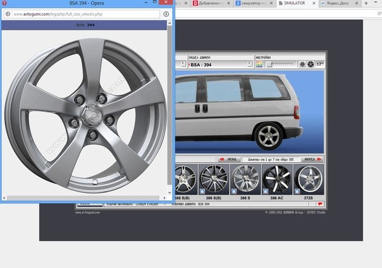Click the www.avtogumi.com link below the simulator

(x=87, y=212)
